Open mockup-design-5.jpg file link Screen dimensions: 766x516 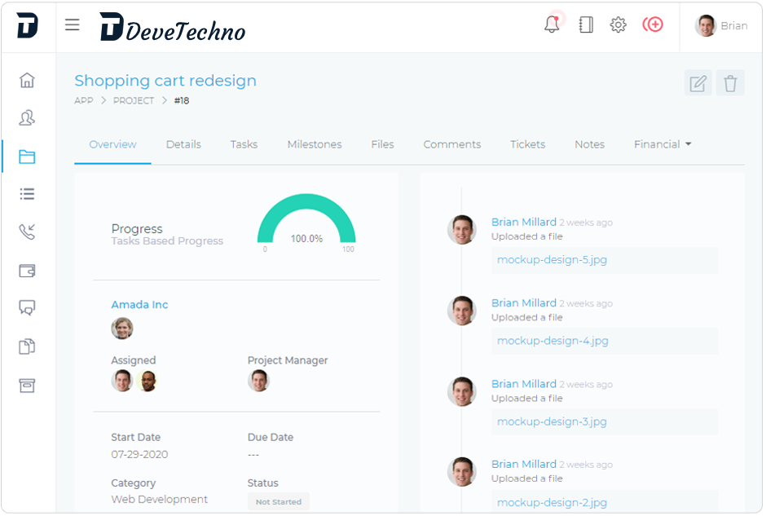click(552, 259)
